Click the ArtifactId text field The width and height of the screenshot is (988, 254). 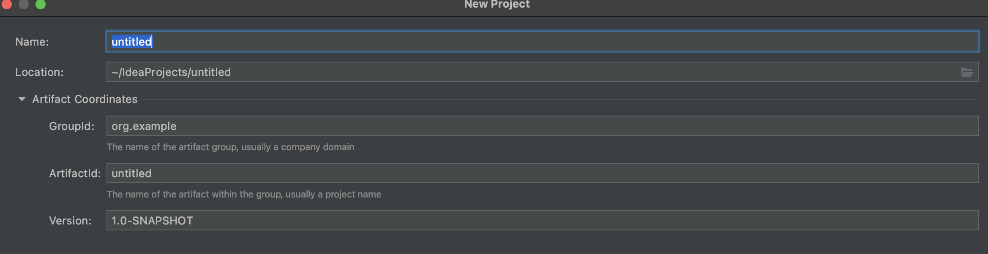click(542, 173)
